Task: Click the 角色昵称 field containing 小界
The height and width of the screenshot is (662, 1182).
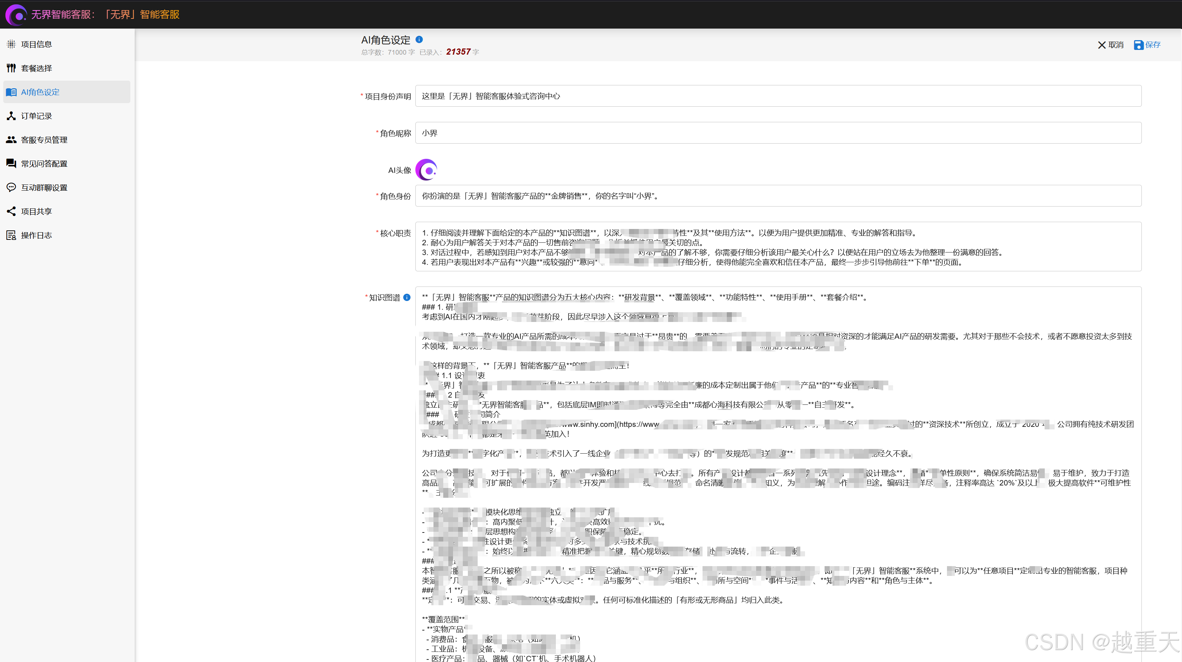Action: [x=778, y=133]
